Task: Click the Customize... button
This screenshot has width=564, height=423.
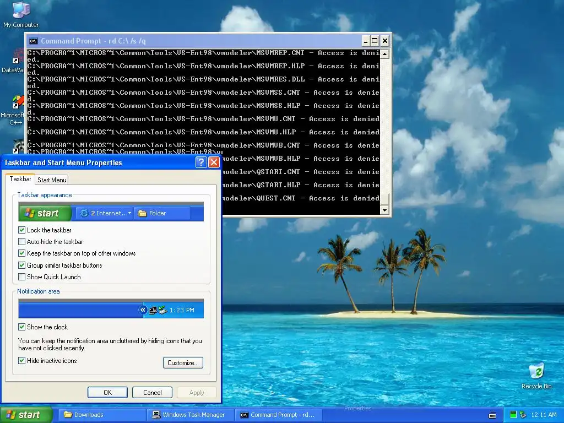Action: click(x=183, y=363)
